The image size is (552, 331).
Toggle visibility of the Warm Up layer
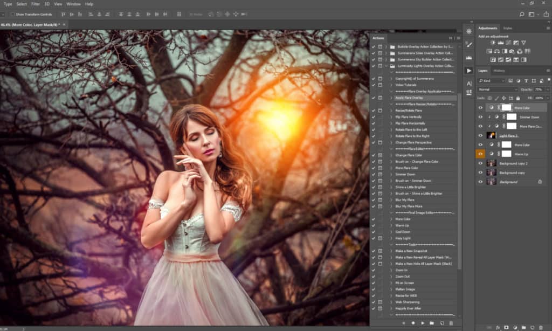click(480, 154)
